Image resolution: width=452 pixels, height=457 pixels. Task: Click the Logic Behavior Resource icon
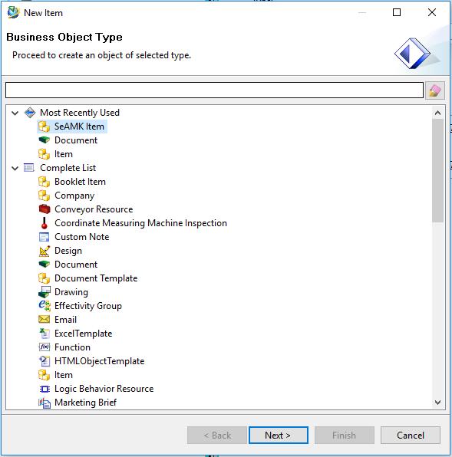[x=45, y=389]
